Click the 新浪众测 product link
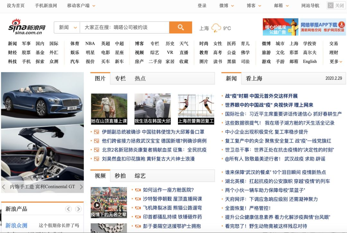The height and width of the screenshot is (233, 347). click(16, 226)
